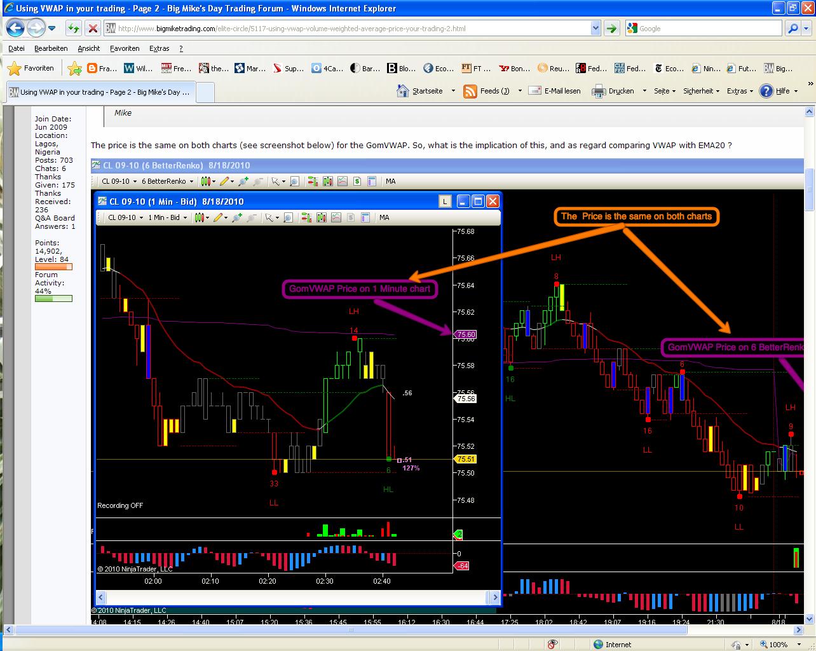Open Favoriten star panel
The height and width of the screenshot is (651, 816).
[x=31, y=68]
